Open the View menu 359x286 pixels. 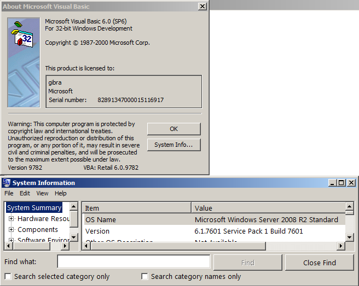pos(42,193)
